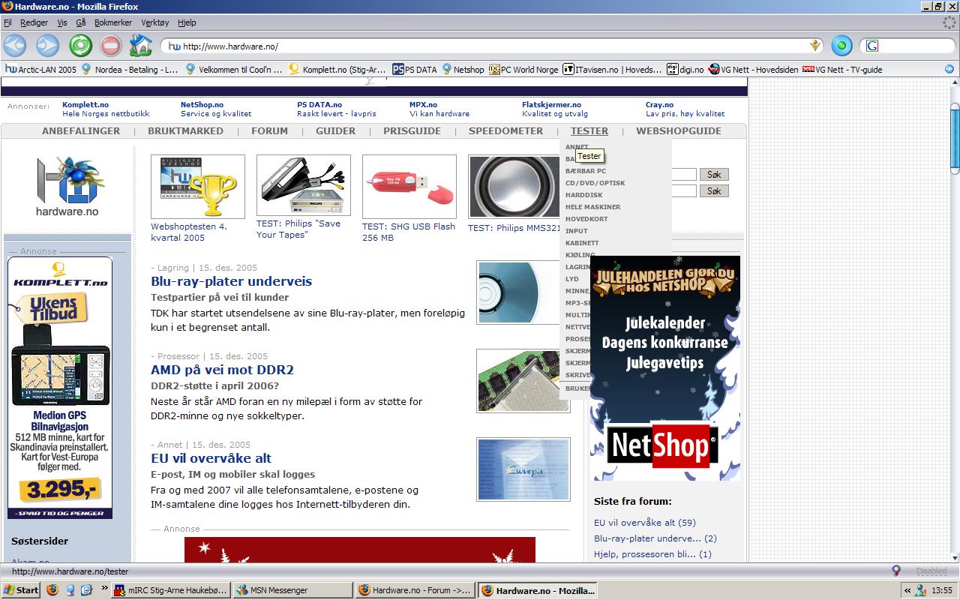Select INPUT in Tester dropdown
960x600 pixels.
(x=577, y=231)
